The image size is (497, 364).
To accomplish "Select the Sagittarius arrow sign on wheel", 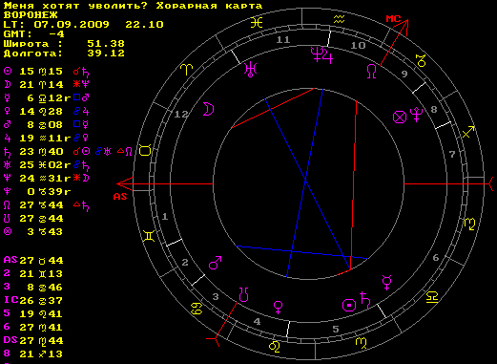I will click(x=468, y=132).
